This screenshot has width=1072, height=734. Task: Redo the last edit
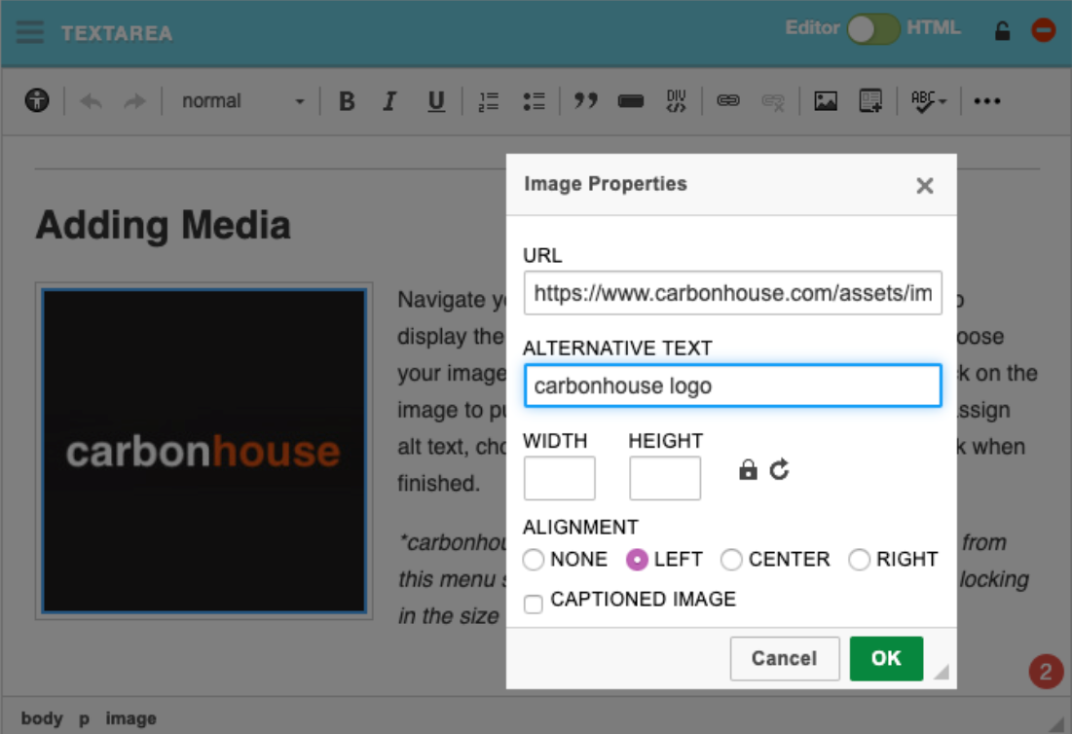134,102
